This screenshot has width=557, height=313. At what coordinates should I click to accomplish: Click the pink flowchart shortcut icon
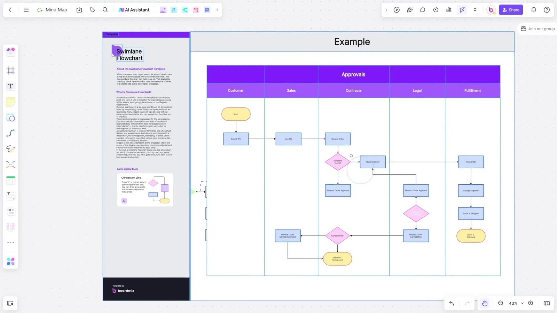click(196, 10)
